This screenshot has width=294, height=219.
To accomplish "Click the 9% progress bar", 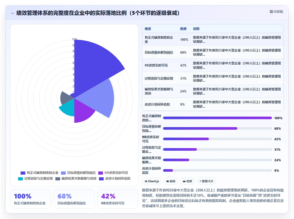I will click(218, 170).
